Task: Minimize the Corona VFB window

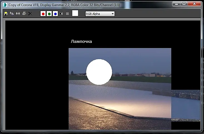Action: click(176, 4)
